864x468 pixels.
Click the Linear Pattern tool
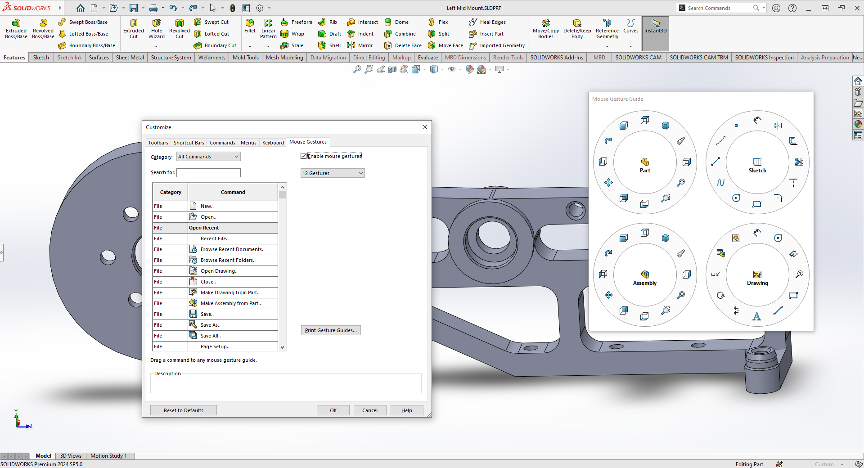click(268, 29)
